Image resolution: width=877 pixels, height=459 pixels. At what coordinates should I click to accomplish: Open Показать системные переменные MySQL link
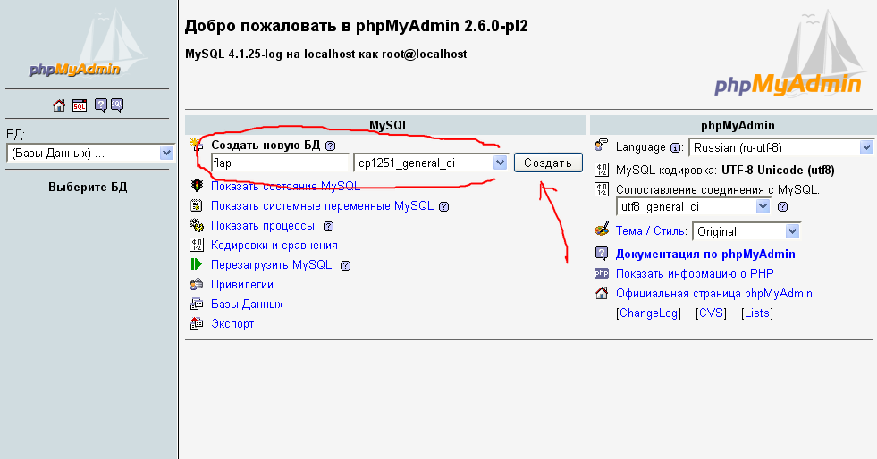(322, 205)
